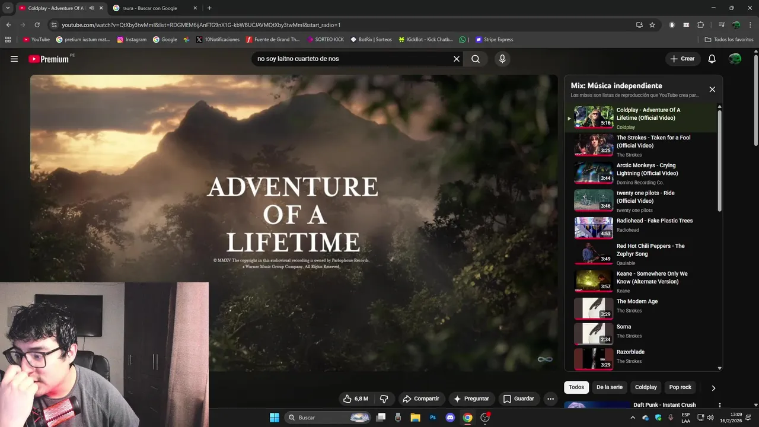Show hidden system tray icons

tap(632, 418)
